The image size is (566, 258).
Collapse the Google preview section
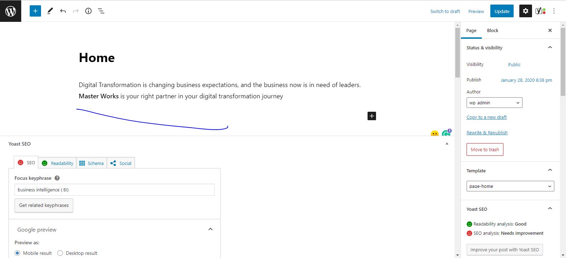coord(210,229)
